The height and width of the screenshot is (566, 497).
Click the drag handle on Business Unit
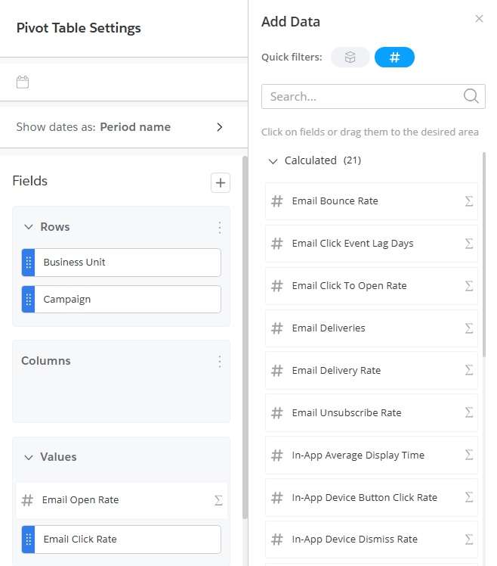(x=29, y=263)
